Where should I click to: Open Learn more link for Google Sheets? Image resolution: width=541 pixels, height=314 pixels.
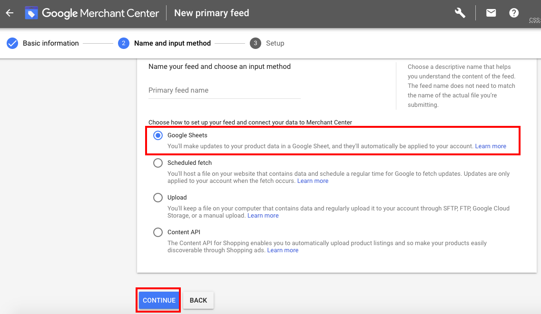[491, 146]
